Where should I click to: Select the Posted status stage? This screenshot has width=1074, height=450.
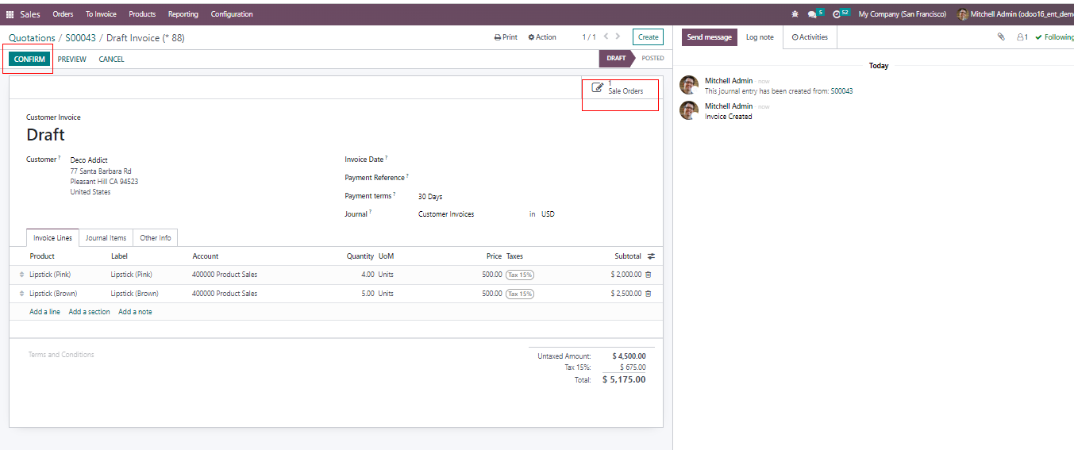[652, 58]
